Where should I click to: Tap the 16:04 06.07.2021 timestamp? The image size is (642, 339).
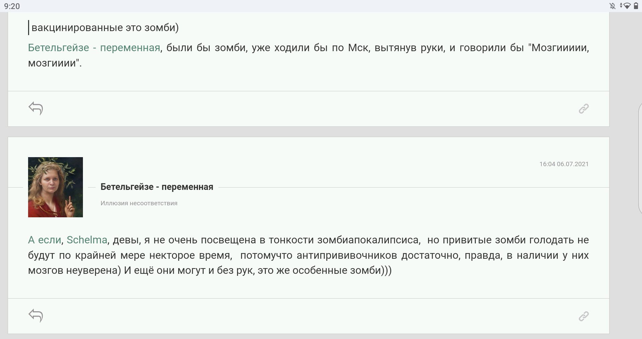click(x=564, y=164)
